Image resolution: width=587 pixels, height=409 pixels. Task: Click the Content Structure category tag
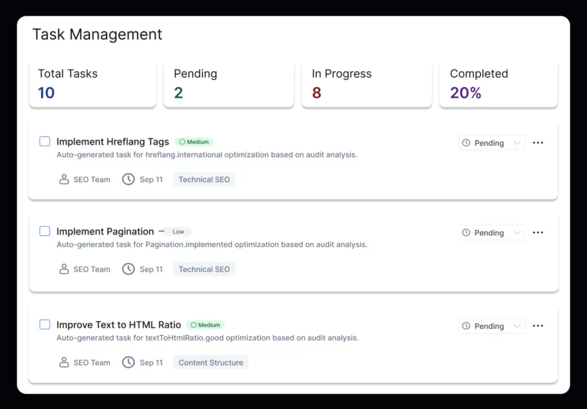tap(210, 362)
